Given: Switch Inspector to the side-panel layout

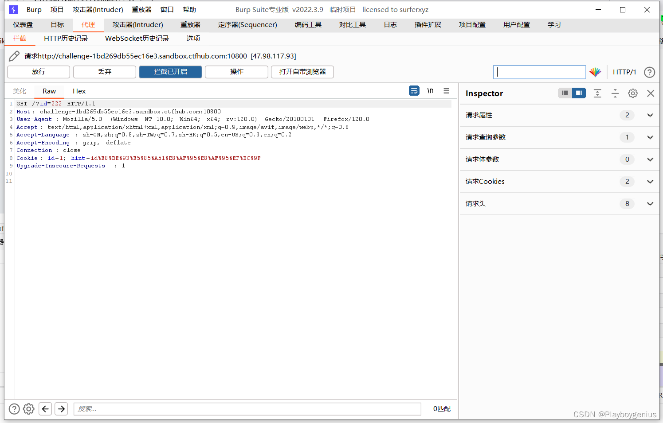Looking at the screenshot, I should point(579,93).
